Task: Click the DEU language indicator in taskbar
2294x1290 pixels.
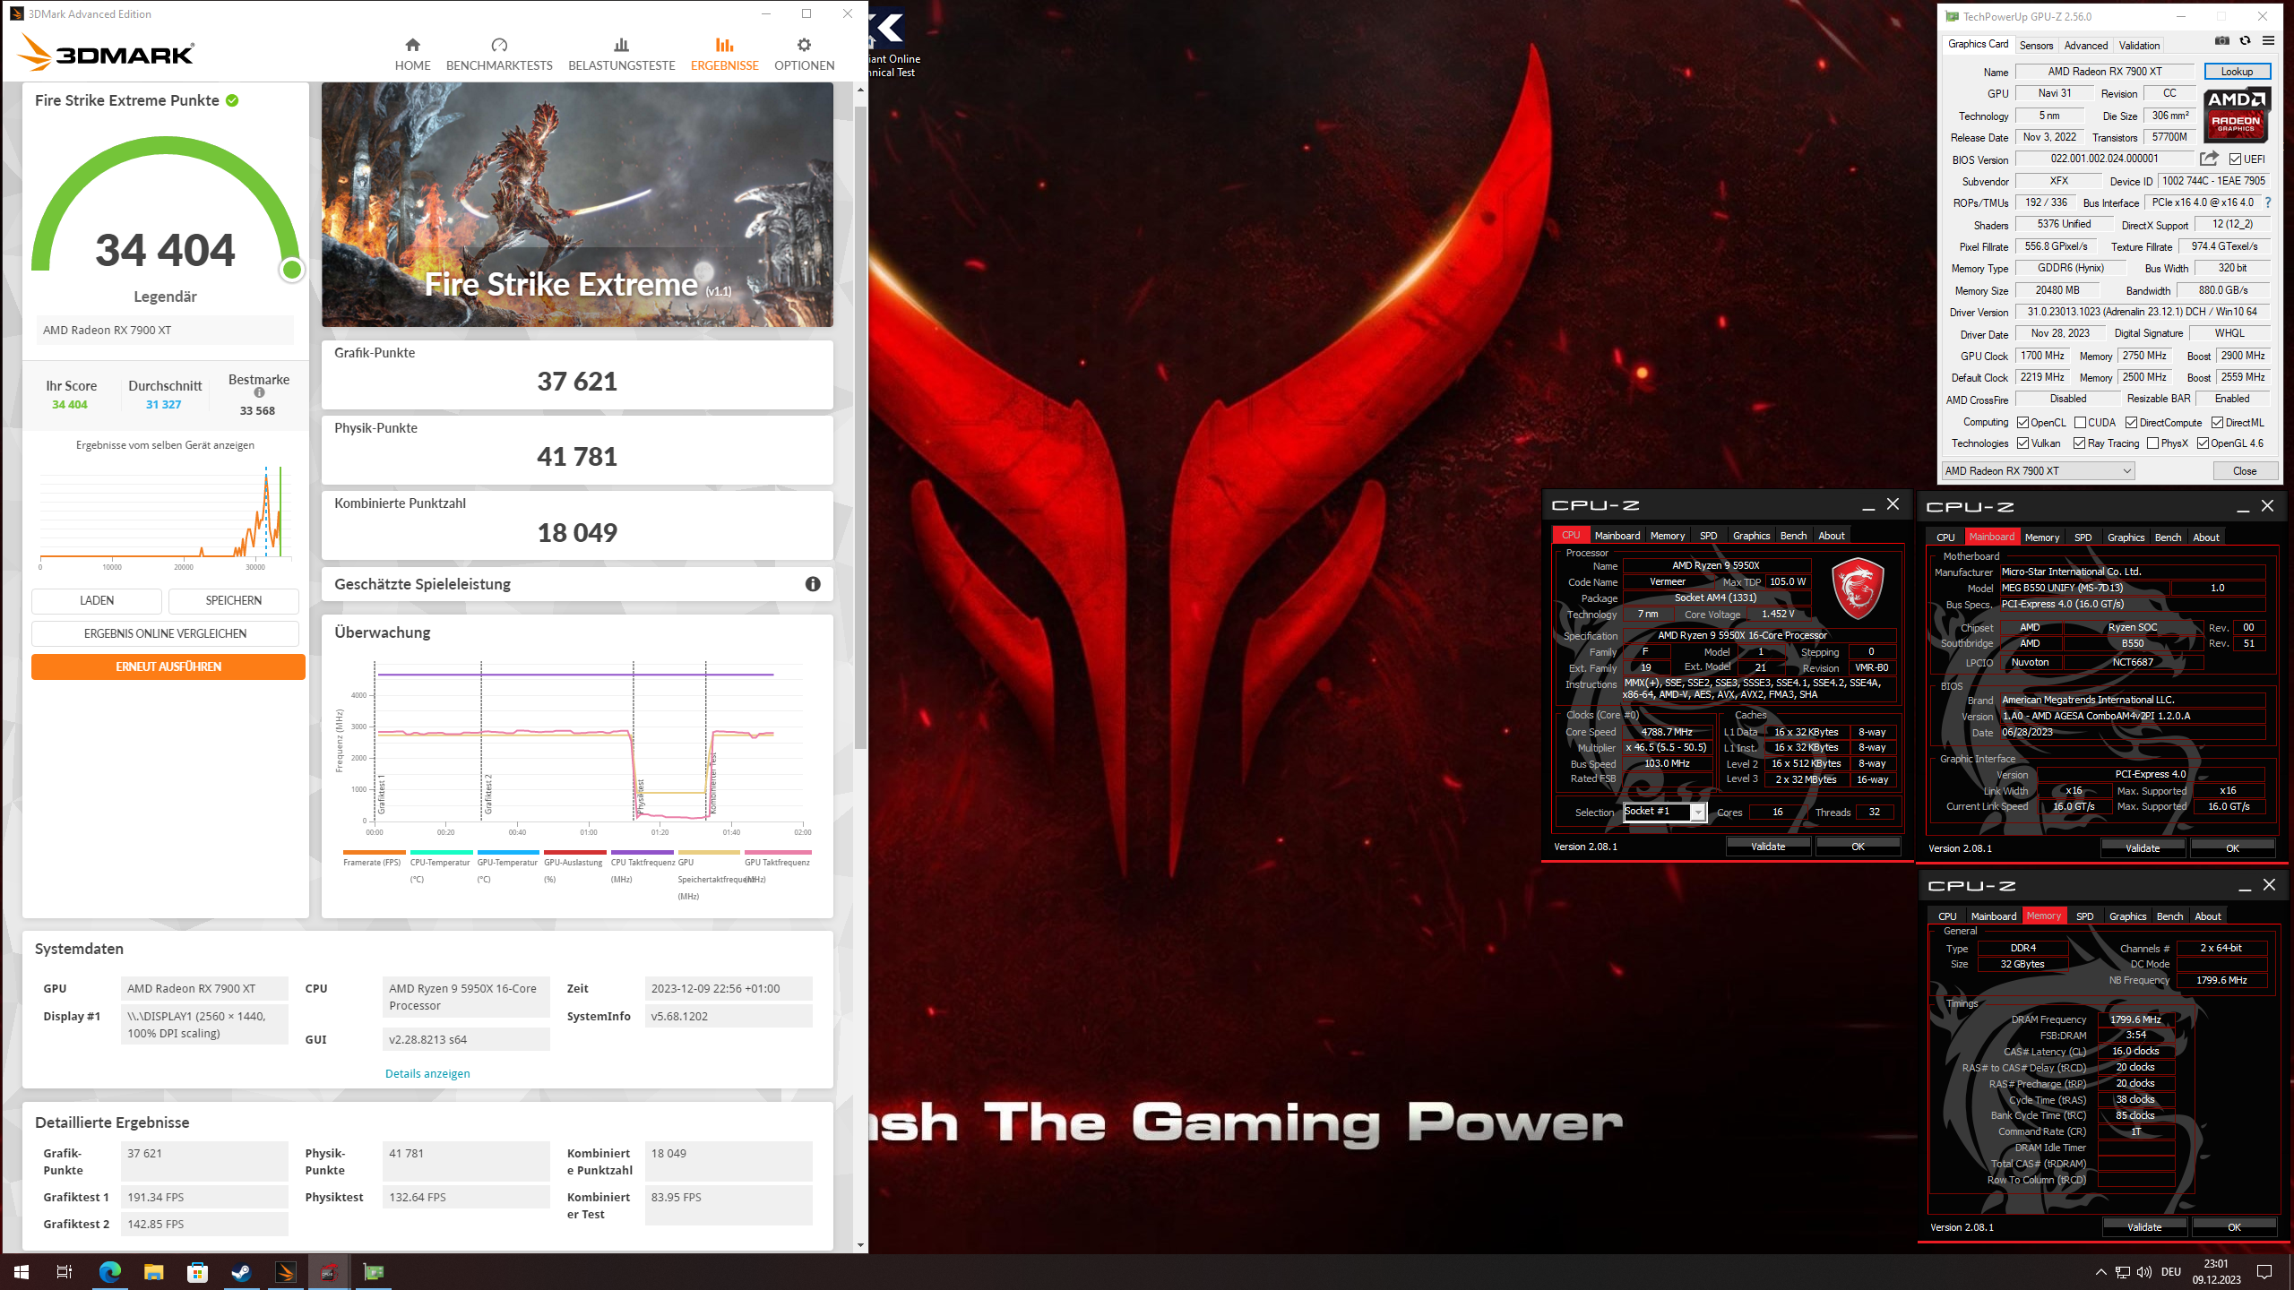Action: point(2170,1272)
